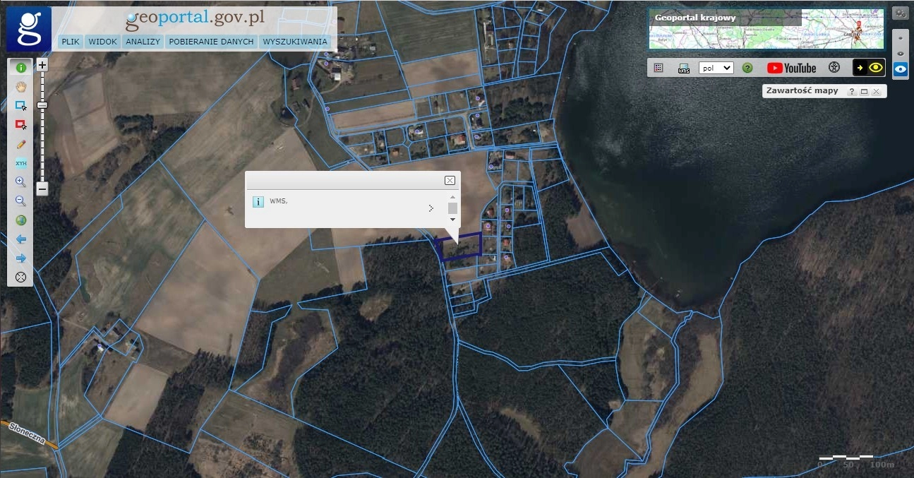Open the 'pol' language dropdown
The width and height of the screenshot is (914, 478).
click(x=716, y=68)
